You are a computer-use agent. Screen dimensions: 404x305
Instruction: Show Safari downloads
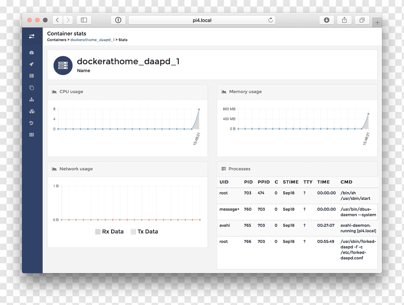tap(327, 20)
